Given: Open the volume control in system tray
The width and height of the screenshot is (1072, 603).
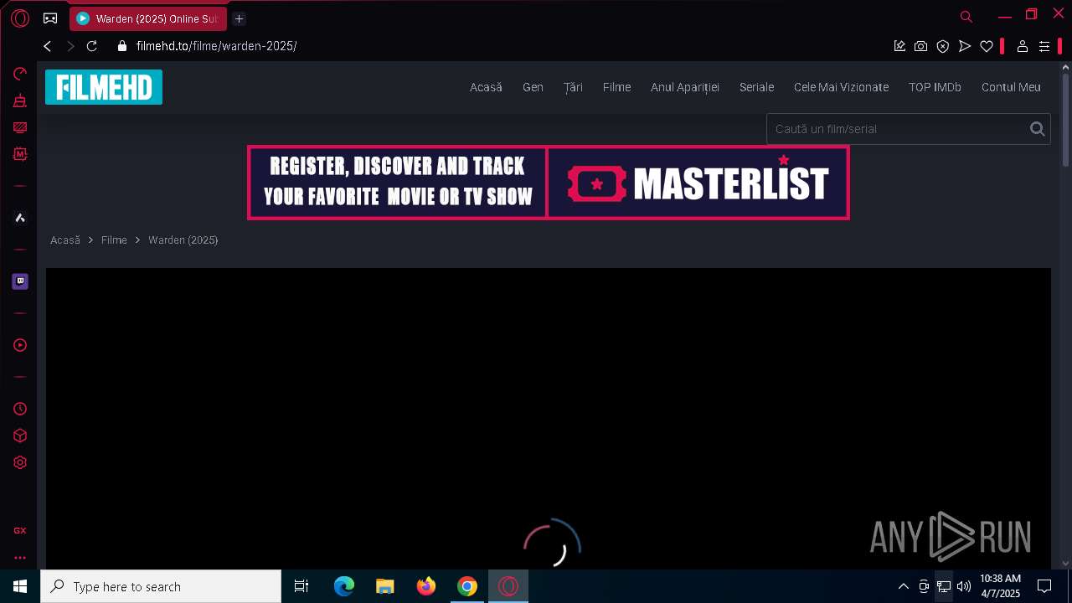Looking at the screenshot, I should coord(964,586).
